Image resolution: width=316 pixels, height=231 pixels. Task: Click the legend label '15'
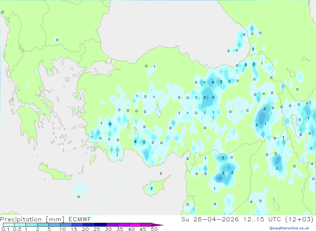point(74,229)
